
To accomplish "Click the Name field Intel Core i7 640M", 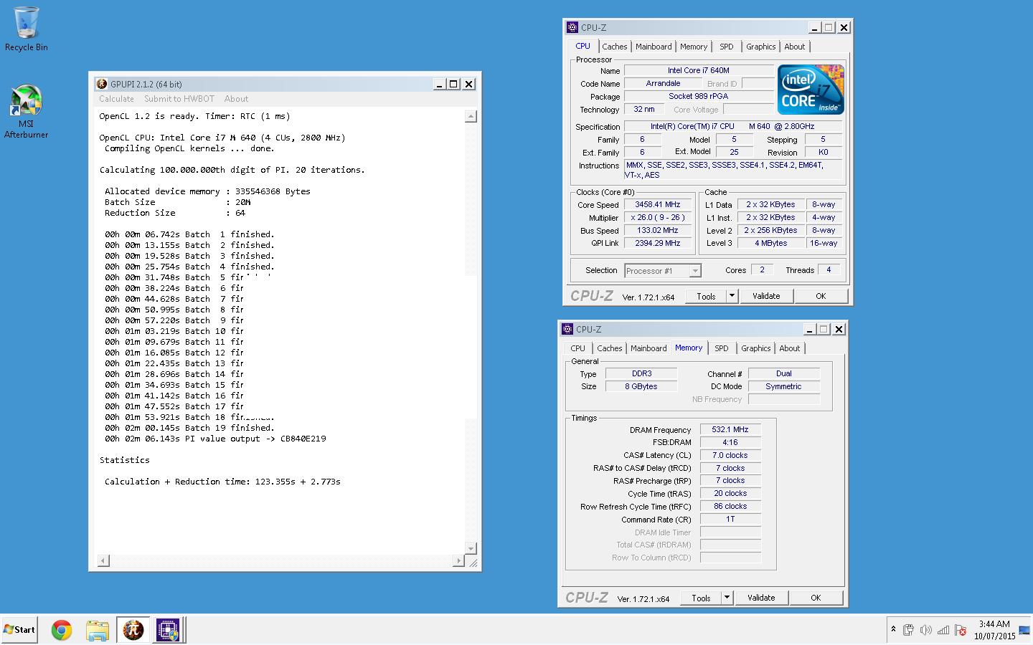I will coord(699,70).
